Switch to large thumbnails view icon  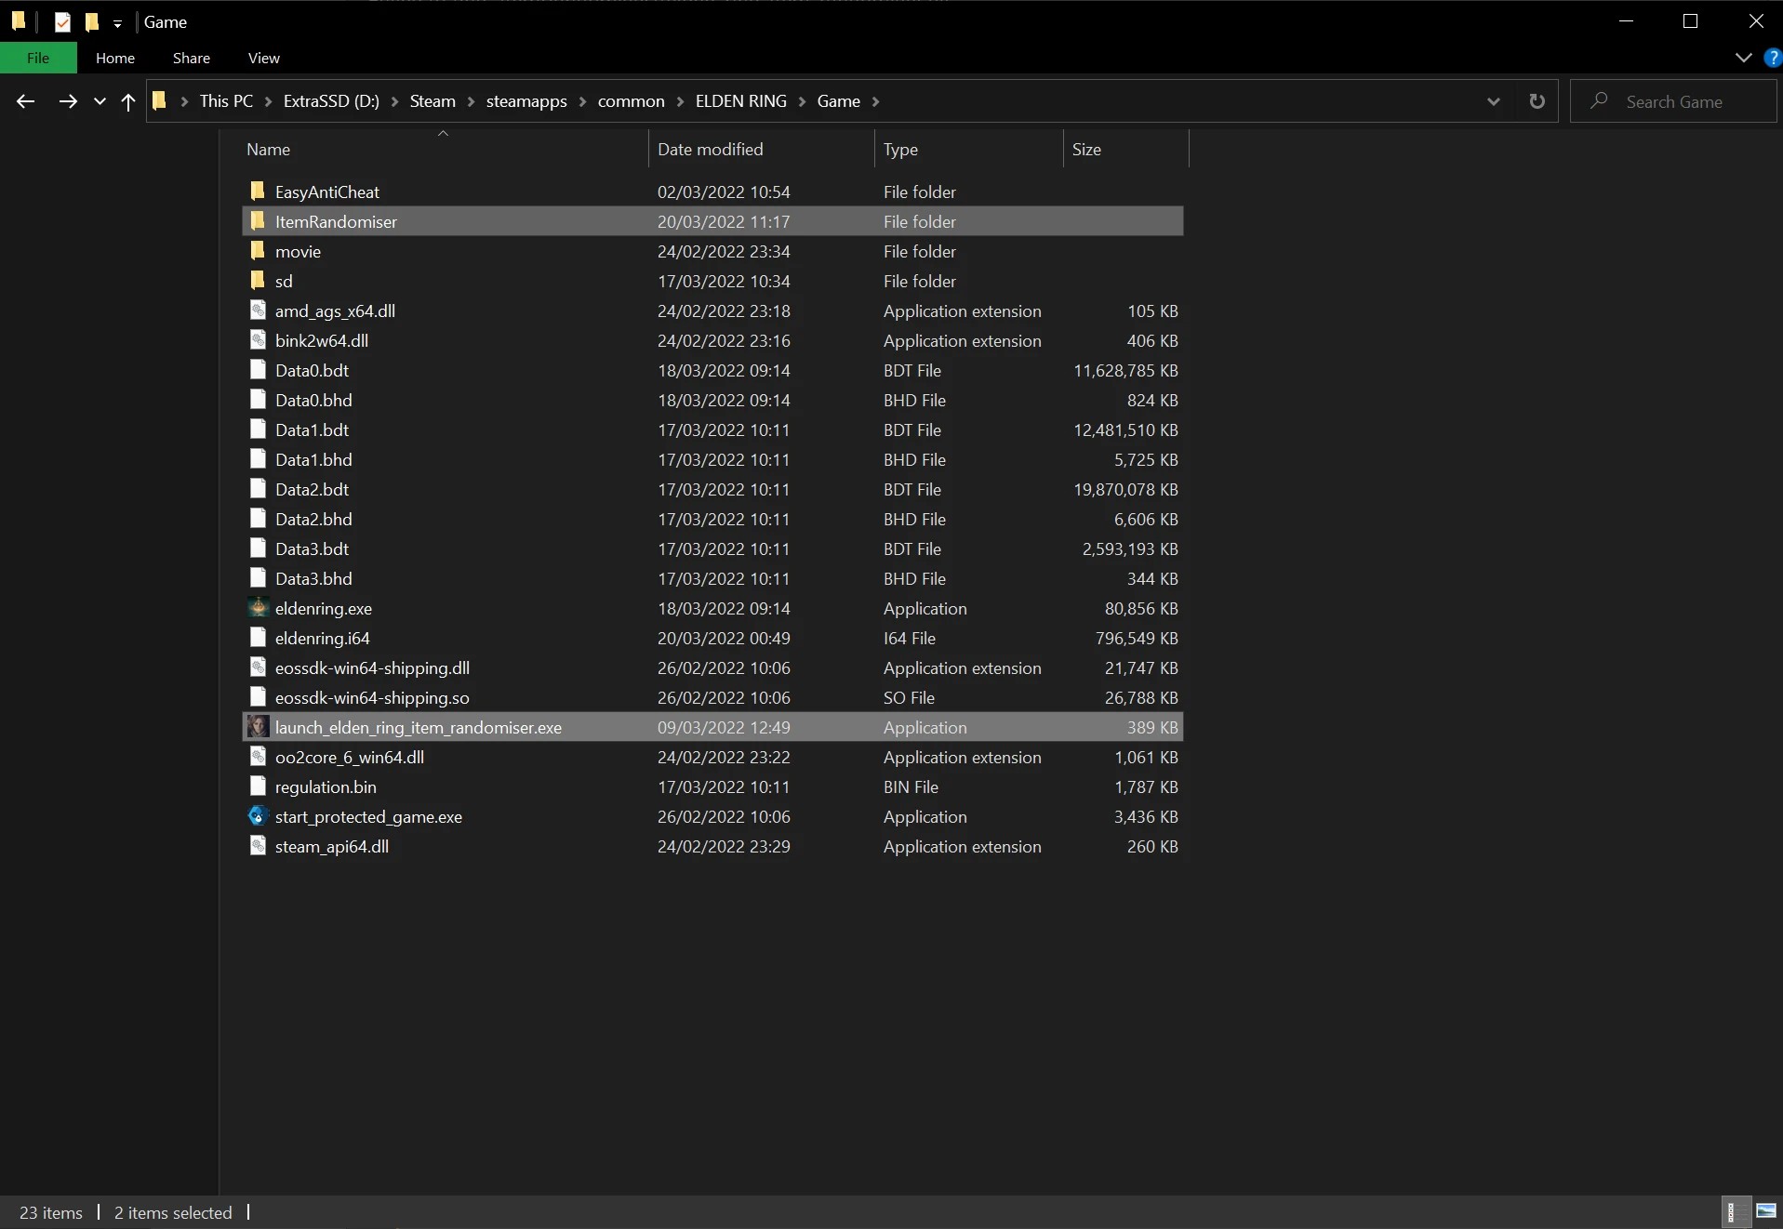pyautogui.click(x=1765, y=1211)
